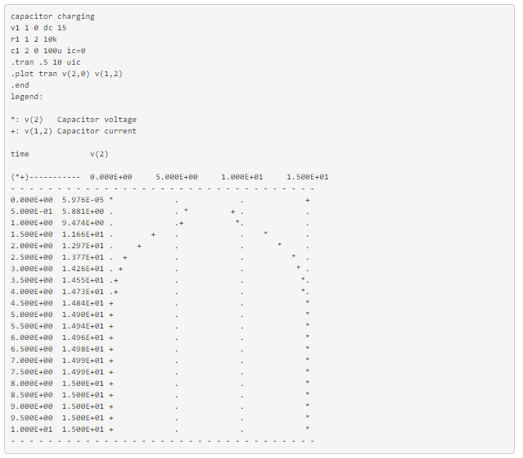Click the capacitor line 'c1 2 0 100u ic=0'
The image size is (523, 458).
point(47,51)
